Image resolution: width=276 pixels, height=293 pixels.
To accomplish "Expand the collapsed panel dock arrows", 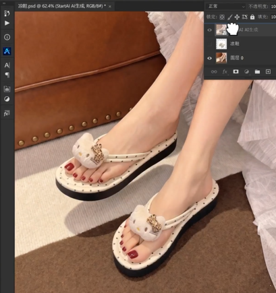I will pos(4,3).
